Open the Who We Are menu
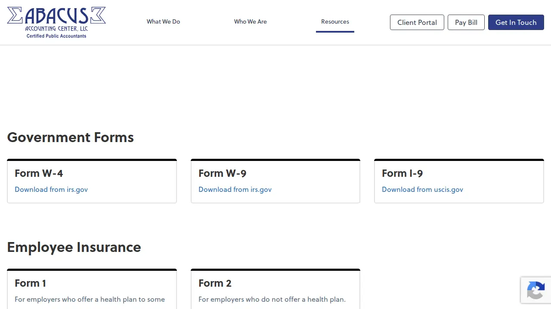The image size is (551, 309). (x=251, y=21)
